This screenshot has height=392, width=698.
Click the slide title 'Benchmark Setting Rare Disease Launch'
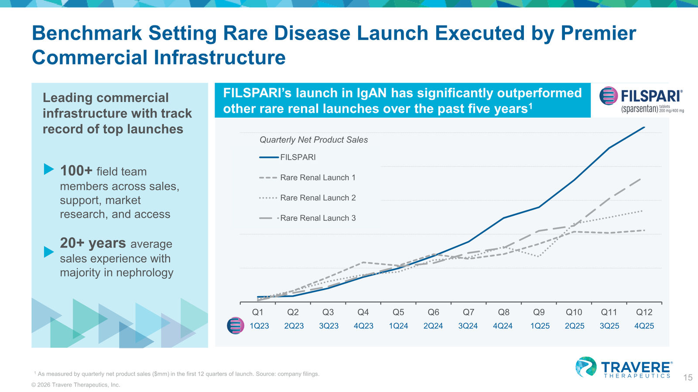(x=334, y=45)
